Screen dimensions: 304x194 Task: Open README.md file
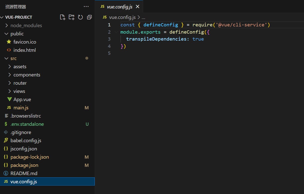click(24, 173)
